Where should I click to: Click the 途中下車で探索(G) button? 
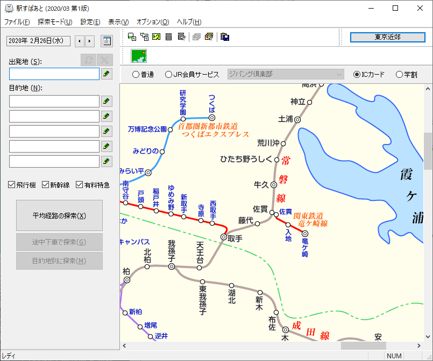pos(59,242)
